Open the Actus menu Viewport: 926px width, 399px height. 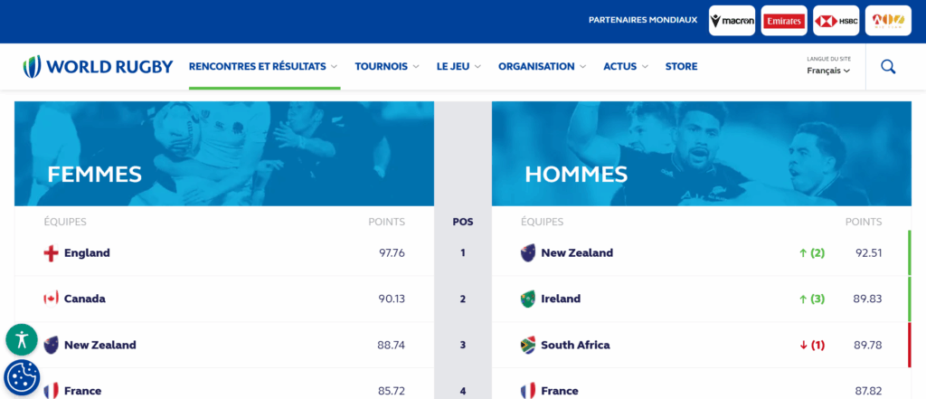click(x=625, y=66)
